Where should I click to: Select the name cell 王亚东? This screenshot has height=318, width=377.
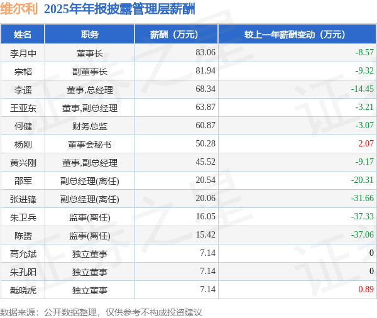[x=23, y=108]
